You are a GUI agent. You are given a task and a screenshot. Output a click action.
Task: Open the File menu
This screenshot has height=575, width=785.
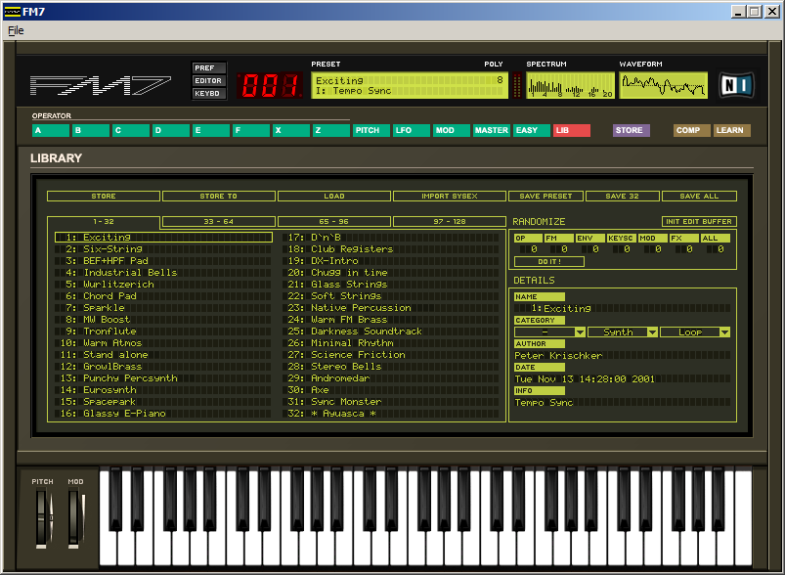pos(16,30)
